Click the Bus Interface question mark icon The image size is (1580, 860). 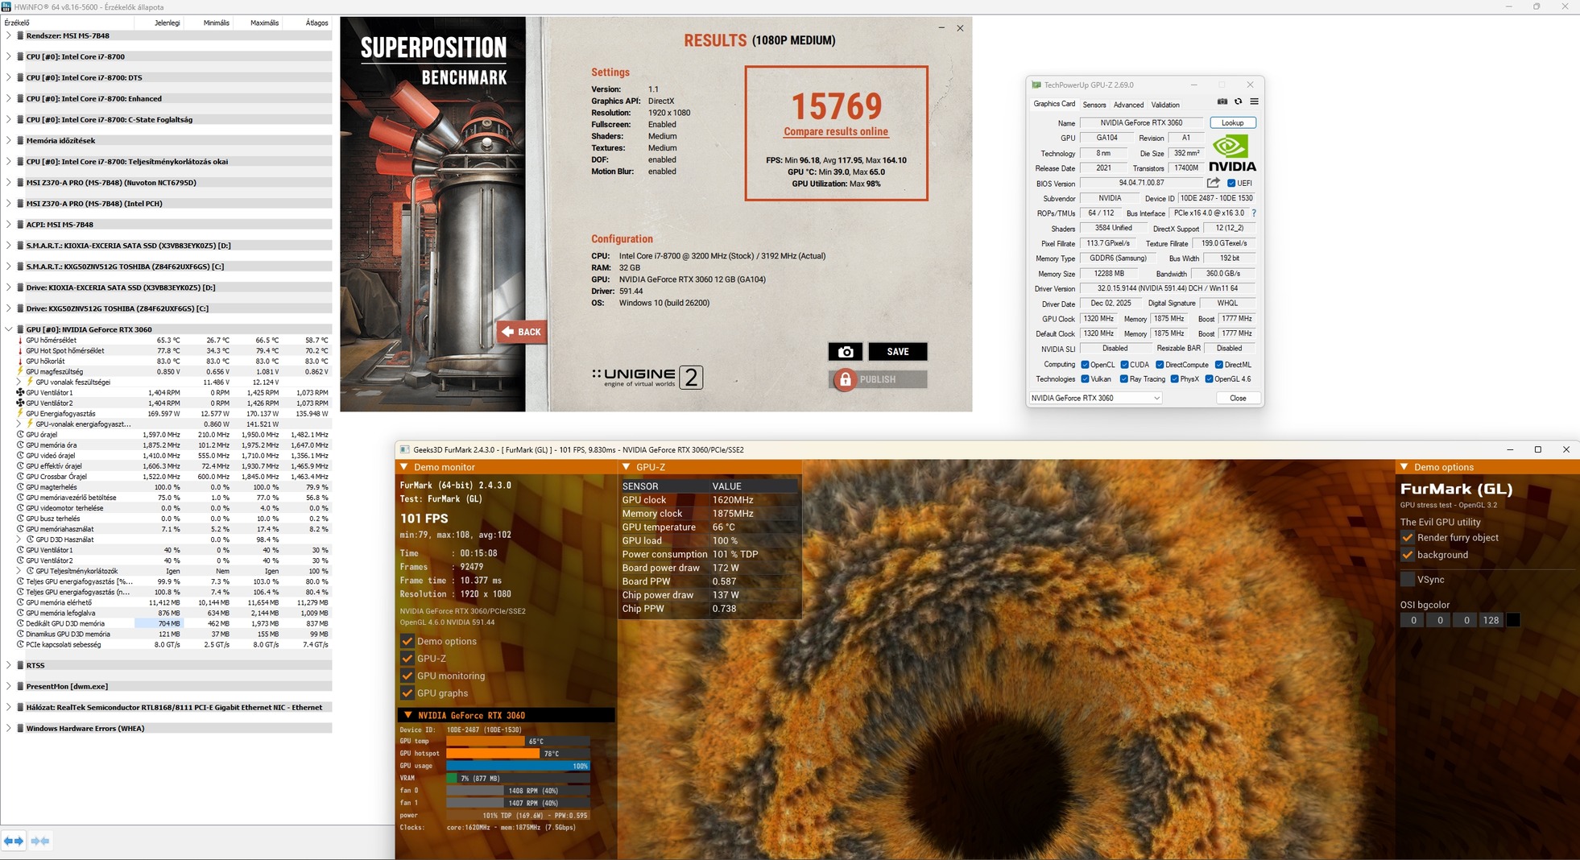(1254, 213)
